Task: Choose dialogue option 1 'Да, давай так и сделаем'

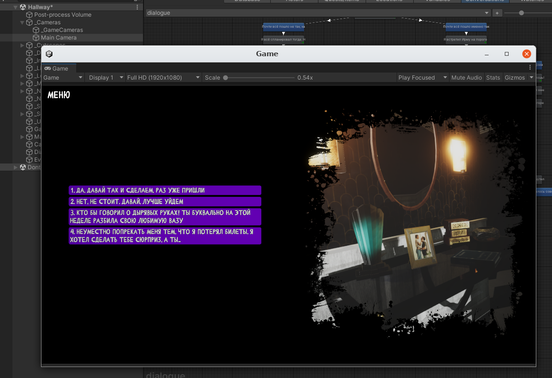Action: click(165, 190)
